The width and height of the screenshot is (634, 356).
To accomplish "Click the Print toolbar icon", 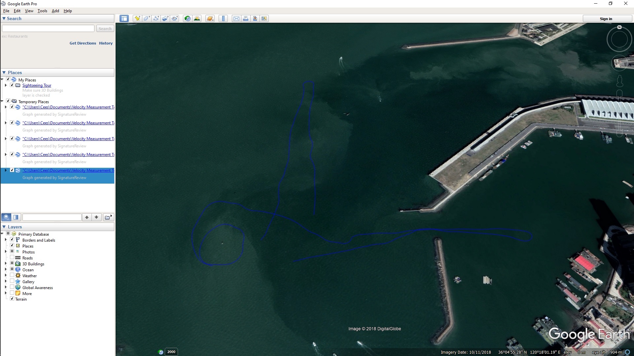I will pyautogui.click(x=246, y=18).
